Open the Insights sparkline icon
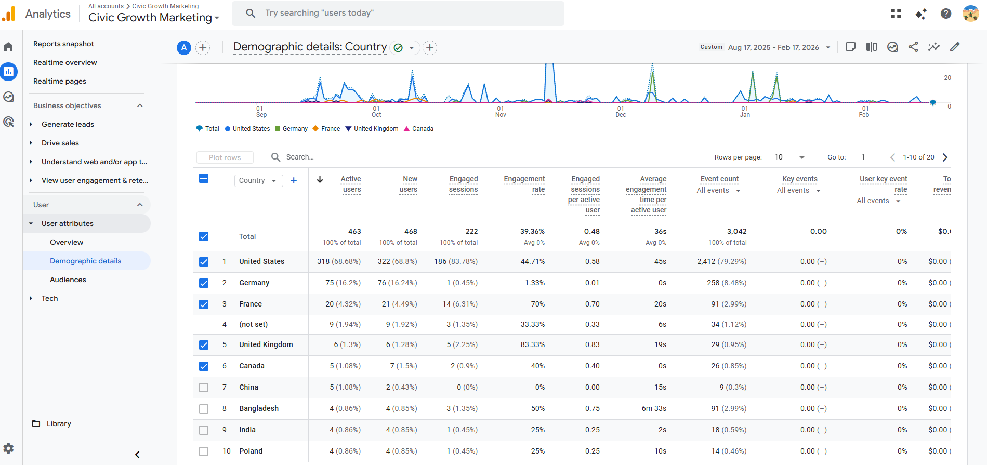 pos(934,47)
